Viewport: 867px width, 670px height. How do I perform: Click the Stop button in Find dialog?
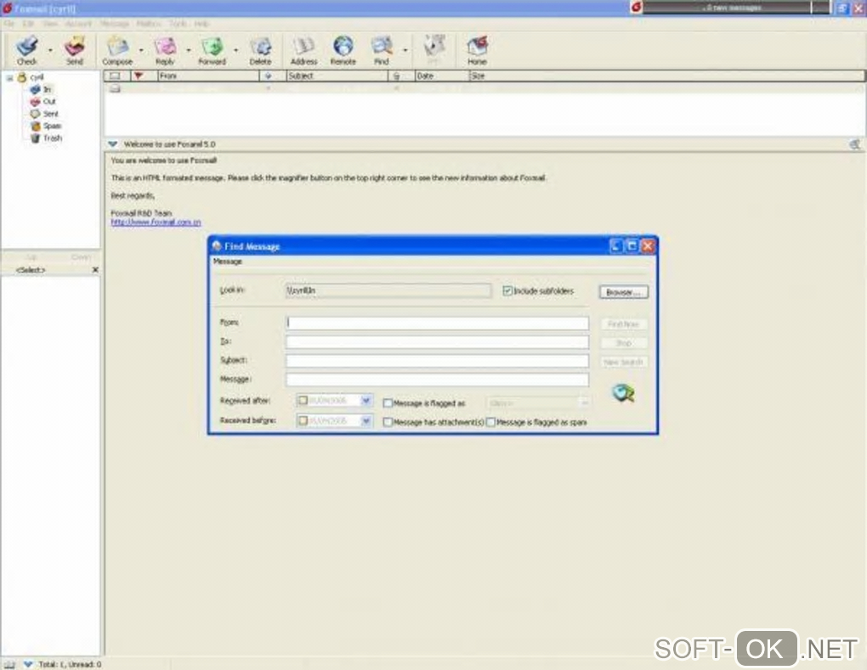click(x=623, y=343)
